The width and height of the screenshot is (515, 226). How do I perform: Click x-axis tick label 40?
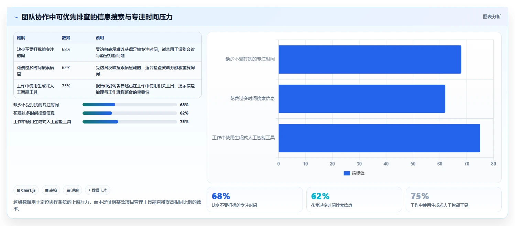point(386,164)
